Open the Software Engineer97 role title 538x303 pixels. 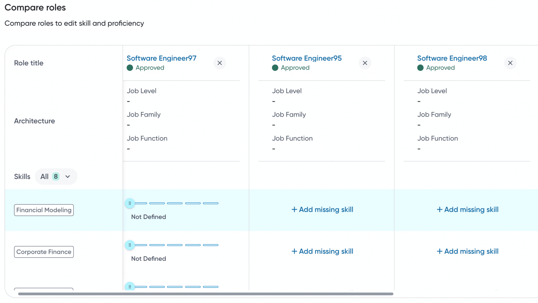pos(161,58)
